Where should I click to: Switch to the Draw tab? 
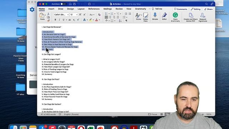(60, 9)
